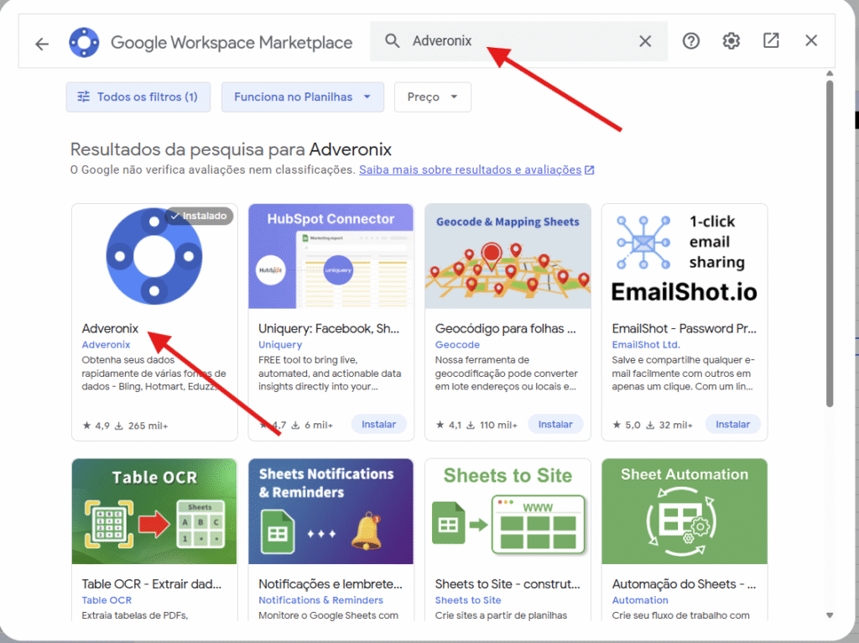
Task: Open Todos os filtros panel
Action: (x=138, y=97)
